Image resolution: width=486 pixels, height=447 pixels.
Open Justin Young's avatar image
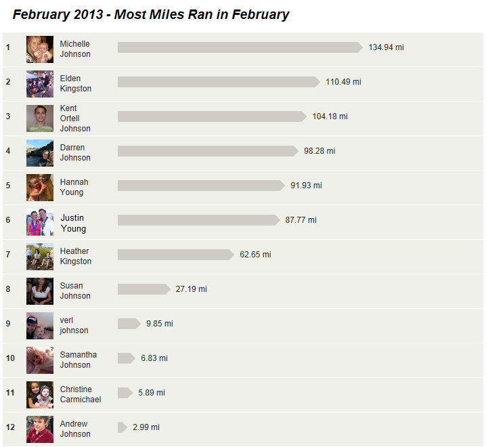click(x=40, y=222)
